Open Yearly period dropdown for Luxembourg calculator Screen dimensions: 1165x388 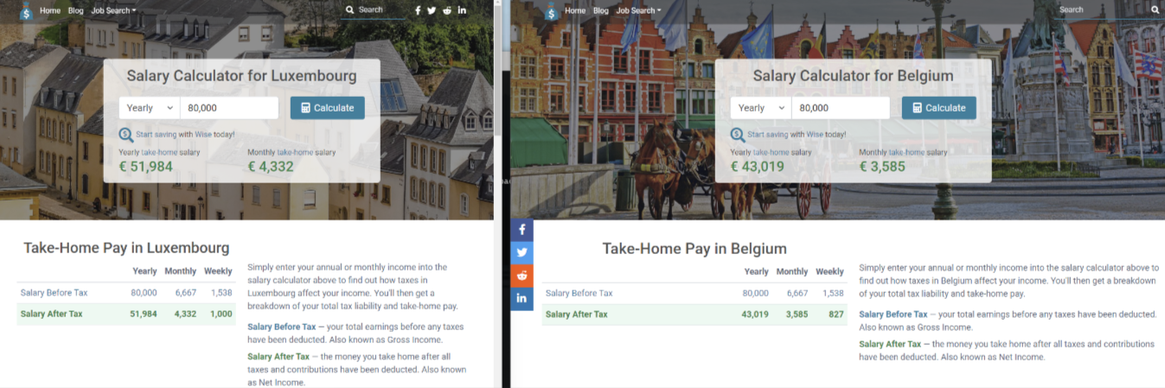point(150,108)
